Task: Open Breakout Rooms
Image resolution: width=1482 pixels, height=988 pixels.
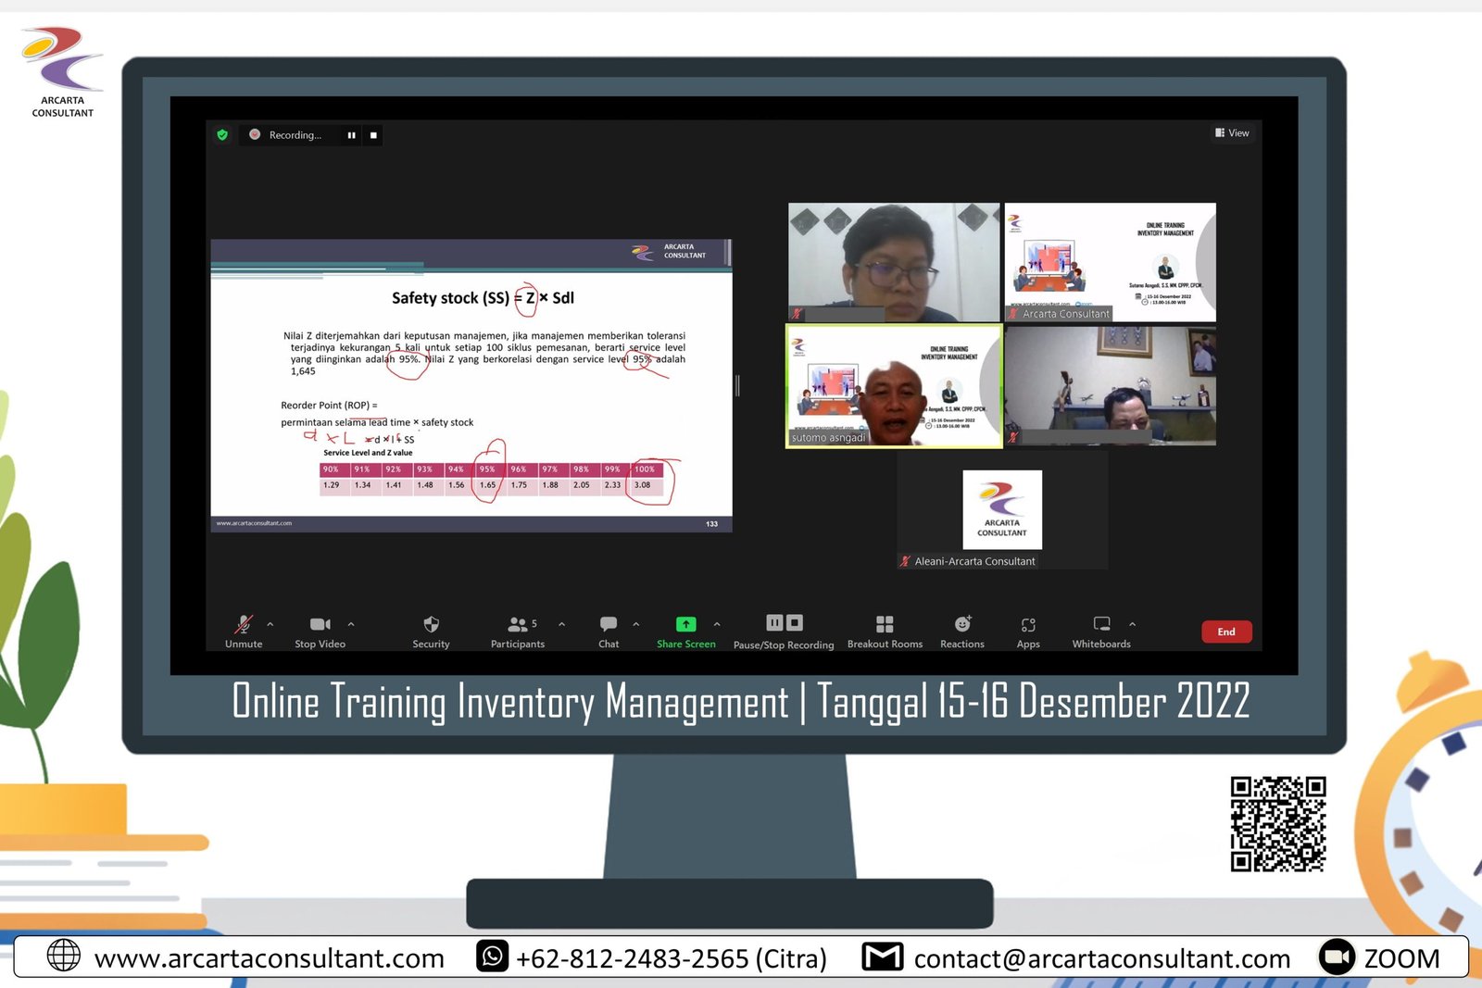Action: click(x=885, y=625)
